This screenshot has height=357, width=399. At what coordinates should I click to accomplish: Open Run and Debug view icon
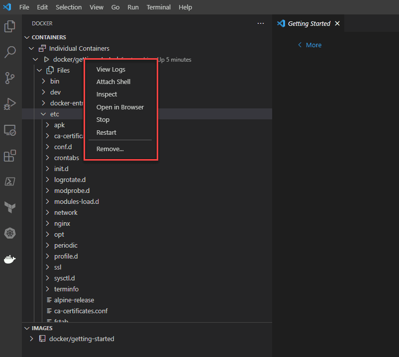(x=10, y=104)
